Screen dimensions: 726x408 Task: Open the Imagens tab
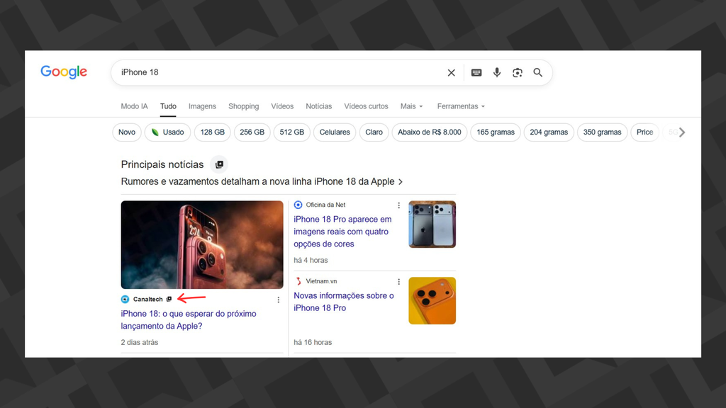point(202,106)
